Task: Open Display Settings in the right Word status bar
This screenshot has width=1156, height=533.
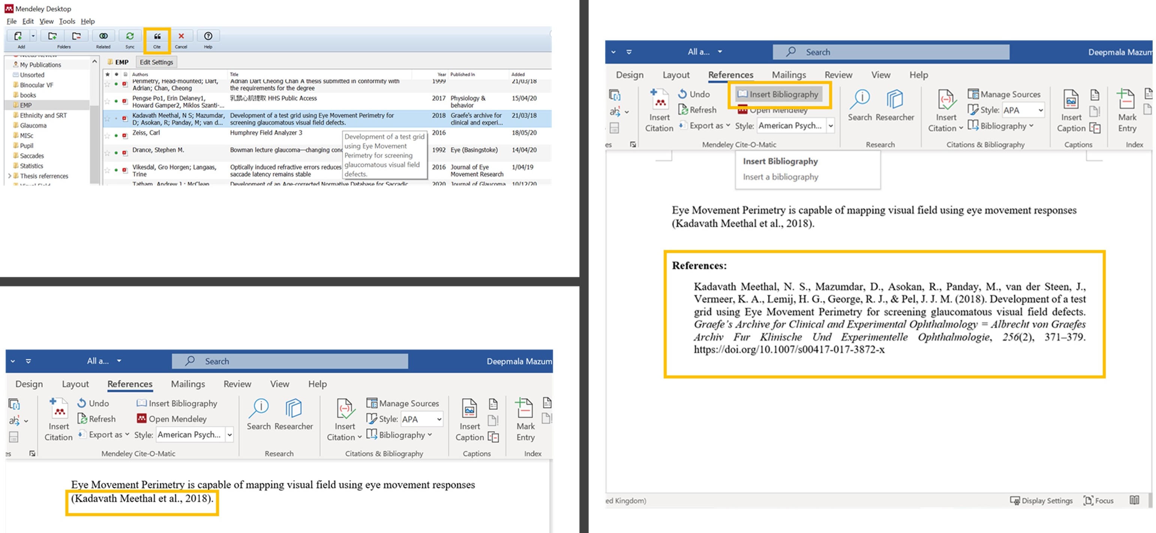Action: [x=1041, y=500]
